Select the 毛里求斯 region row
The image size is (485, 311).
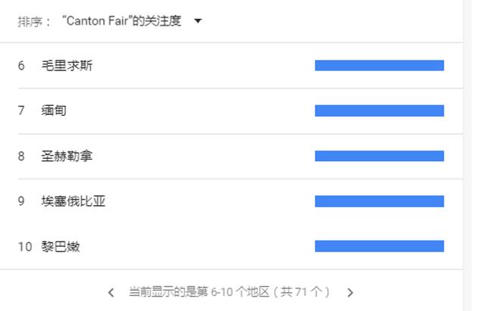(x=67, y=66)
